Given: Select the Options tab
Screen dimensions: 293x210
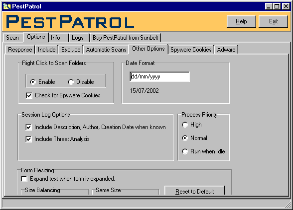Looking at the screenshot, I should (36, 37).
